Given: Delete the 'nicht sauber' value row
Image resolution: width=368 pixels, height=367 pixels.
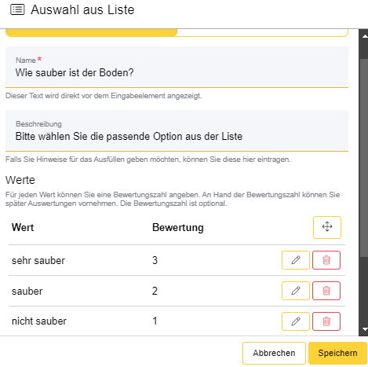Looking at the screenshot, I should click(x=326, y=321).
